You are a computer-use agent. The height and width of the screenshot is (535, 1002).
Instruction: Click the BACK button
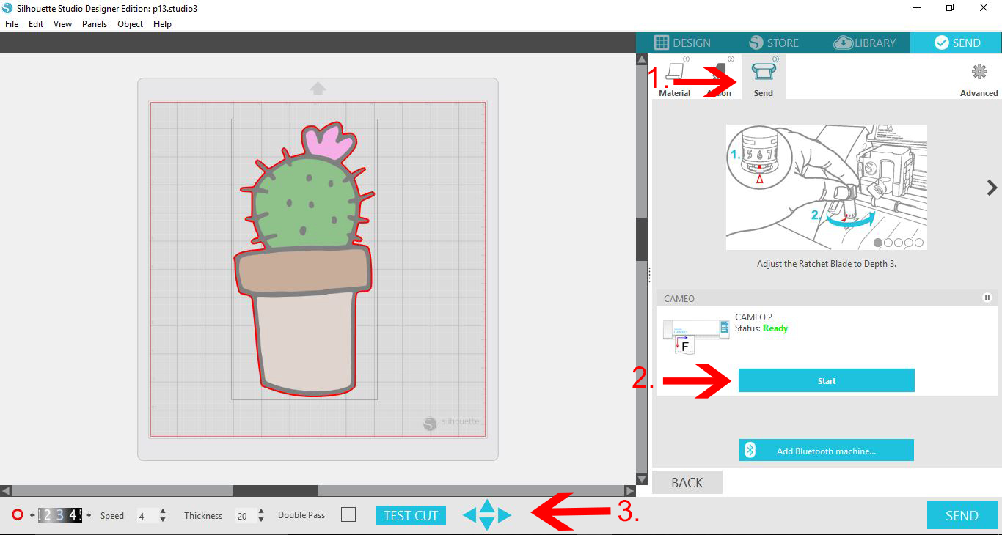click(687, 482)
